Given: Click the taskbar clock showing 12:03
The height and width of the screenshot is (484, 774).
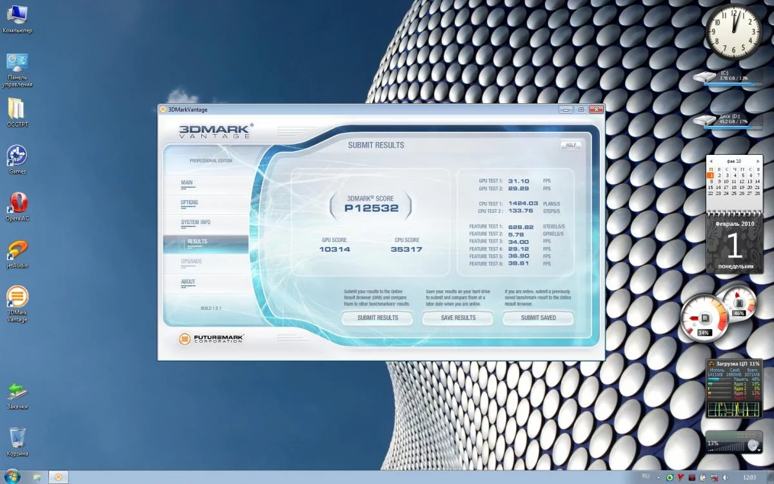Looking at the screenshot, I should [x=749, y=478].
